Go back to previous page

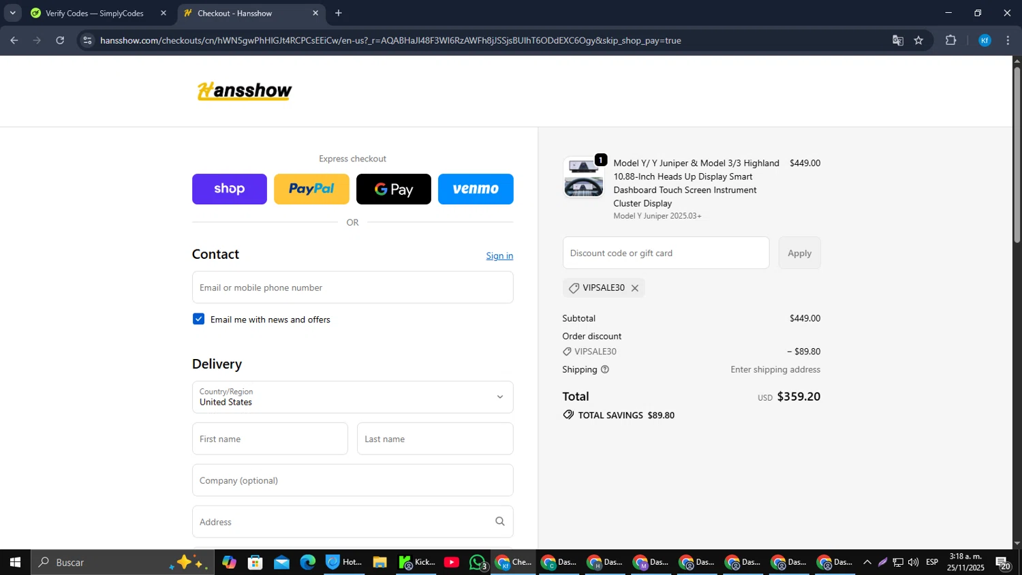14,40
